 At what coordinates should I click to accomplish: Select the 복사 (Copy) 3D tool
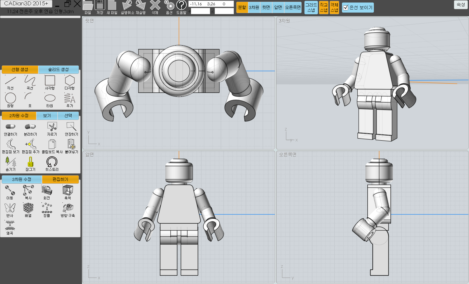(x=28, y=190)
